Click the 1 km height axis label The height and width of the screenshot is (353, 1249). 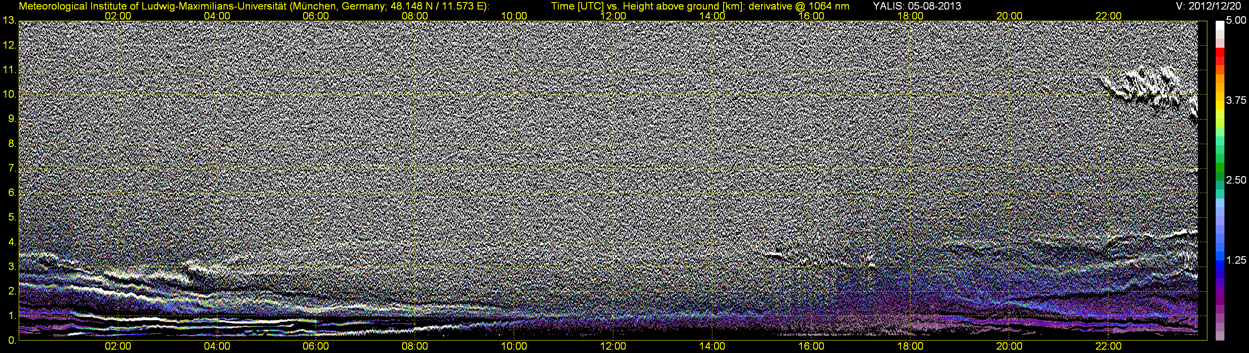[x=12, y=316]
